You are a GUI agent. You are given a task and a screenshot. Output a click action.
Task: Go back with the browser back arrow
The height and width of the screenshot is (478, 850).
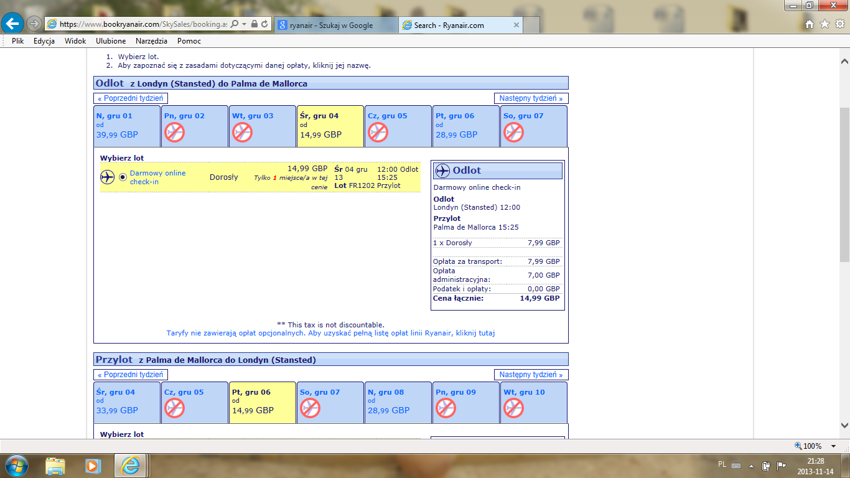point(12,24)
